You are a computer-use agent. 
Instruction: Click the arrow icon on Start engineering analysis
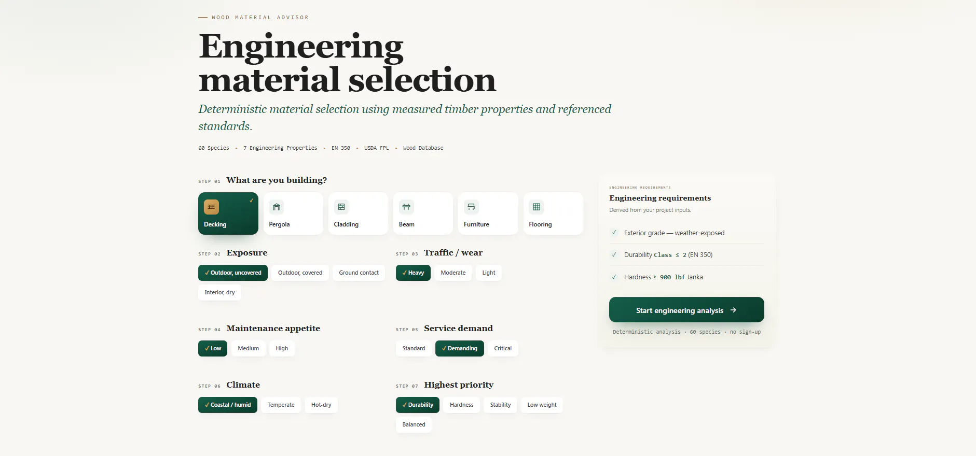coord(733,310)
